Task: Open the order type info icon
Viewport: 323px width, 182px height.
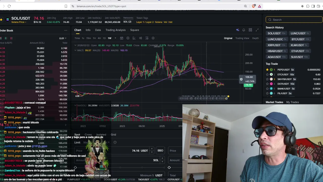Action: click(115, 142)
